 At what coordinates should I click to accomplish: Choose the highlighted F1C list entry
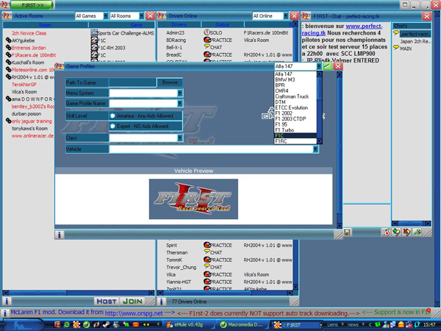[295, 135]
